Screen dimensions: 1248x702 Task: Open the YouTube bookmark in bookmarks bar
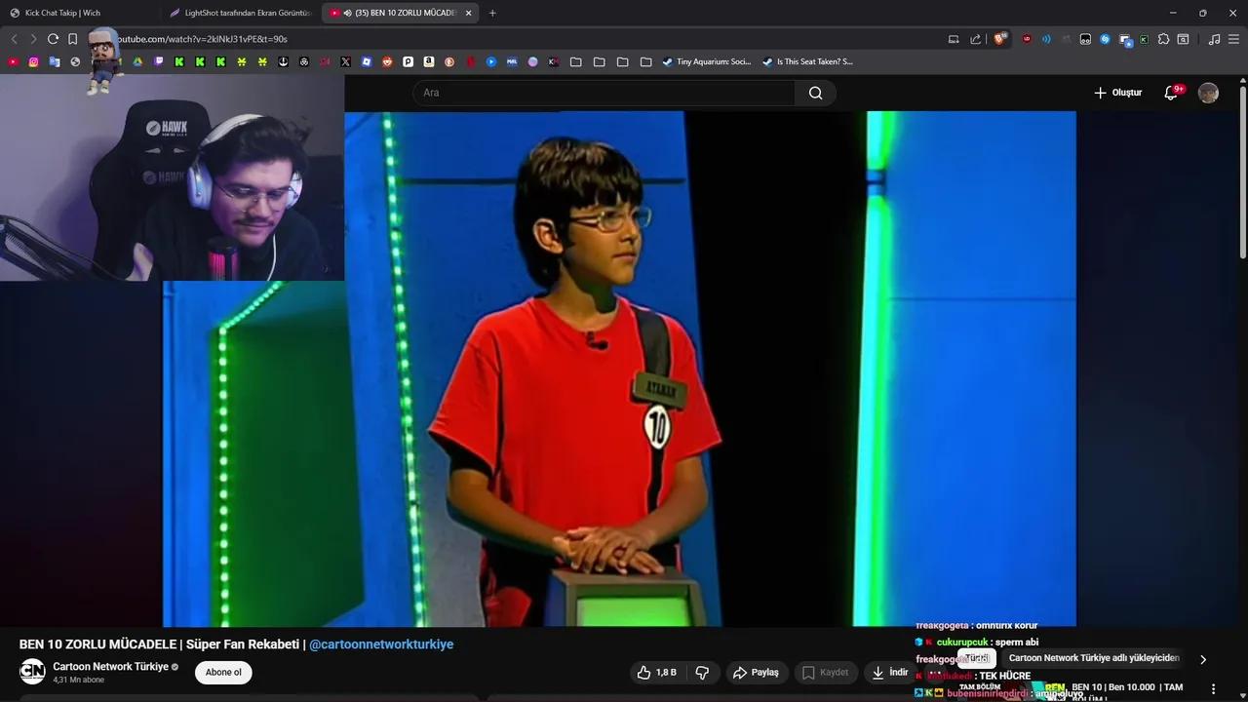[13, 61]
